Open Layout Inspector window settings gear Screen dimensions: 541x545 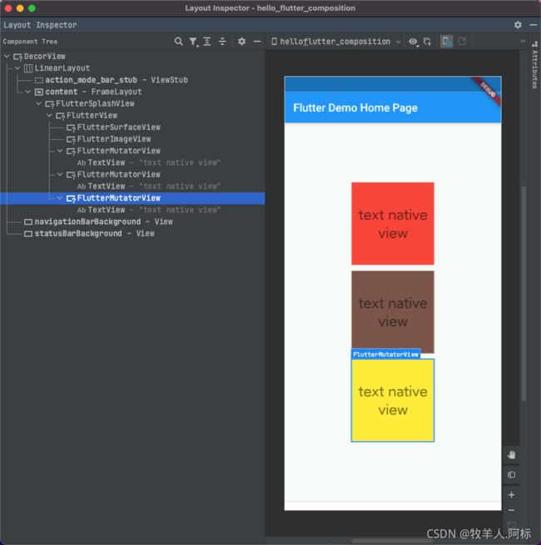(518, 25)
